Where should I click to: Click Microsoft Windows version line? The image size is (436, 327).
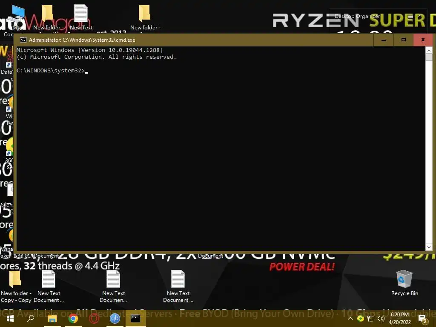click(x=90, y=50)
